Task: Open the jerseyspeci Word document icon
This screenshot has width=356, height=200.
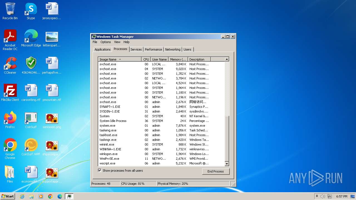Action: (x=52, y=11)
